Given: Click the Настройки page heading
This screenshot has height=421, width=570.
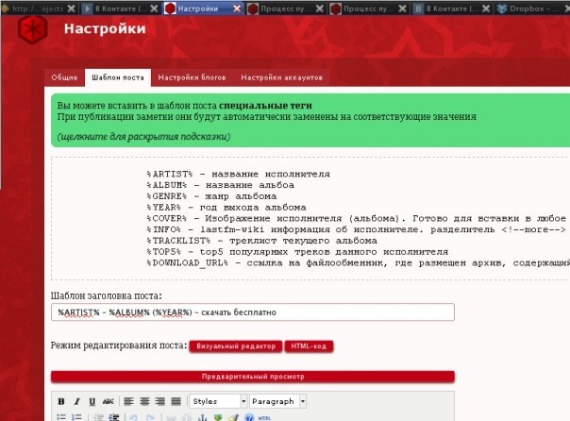Looking at the screenshot, I should point(105,28).
